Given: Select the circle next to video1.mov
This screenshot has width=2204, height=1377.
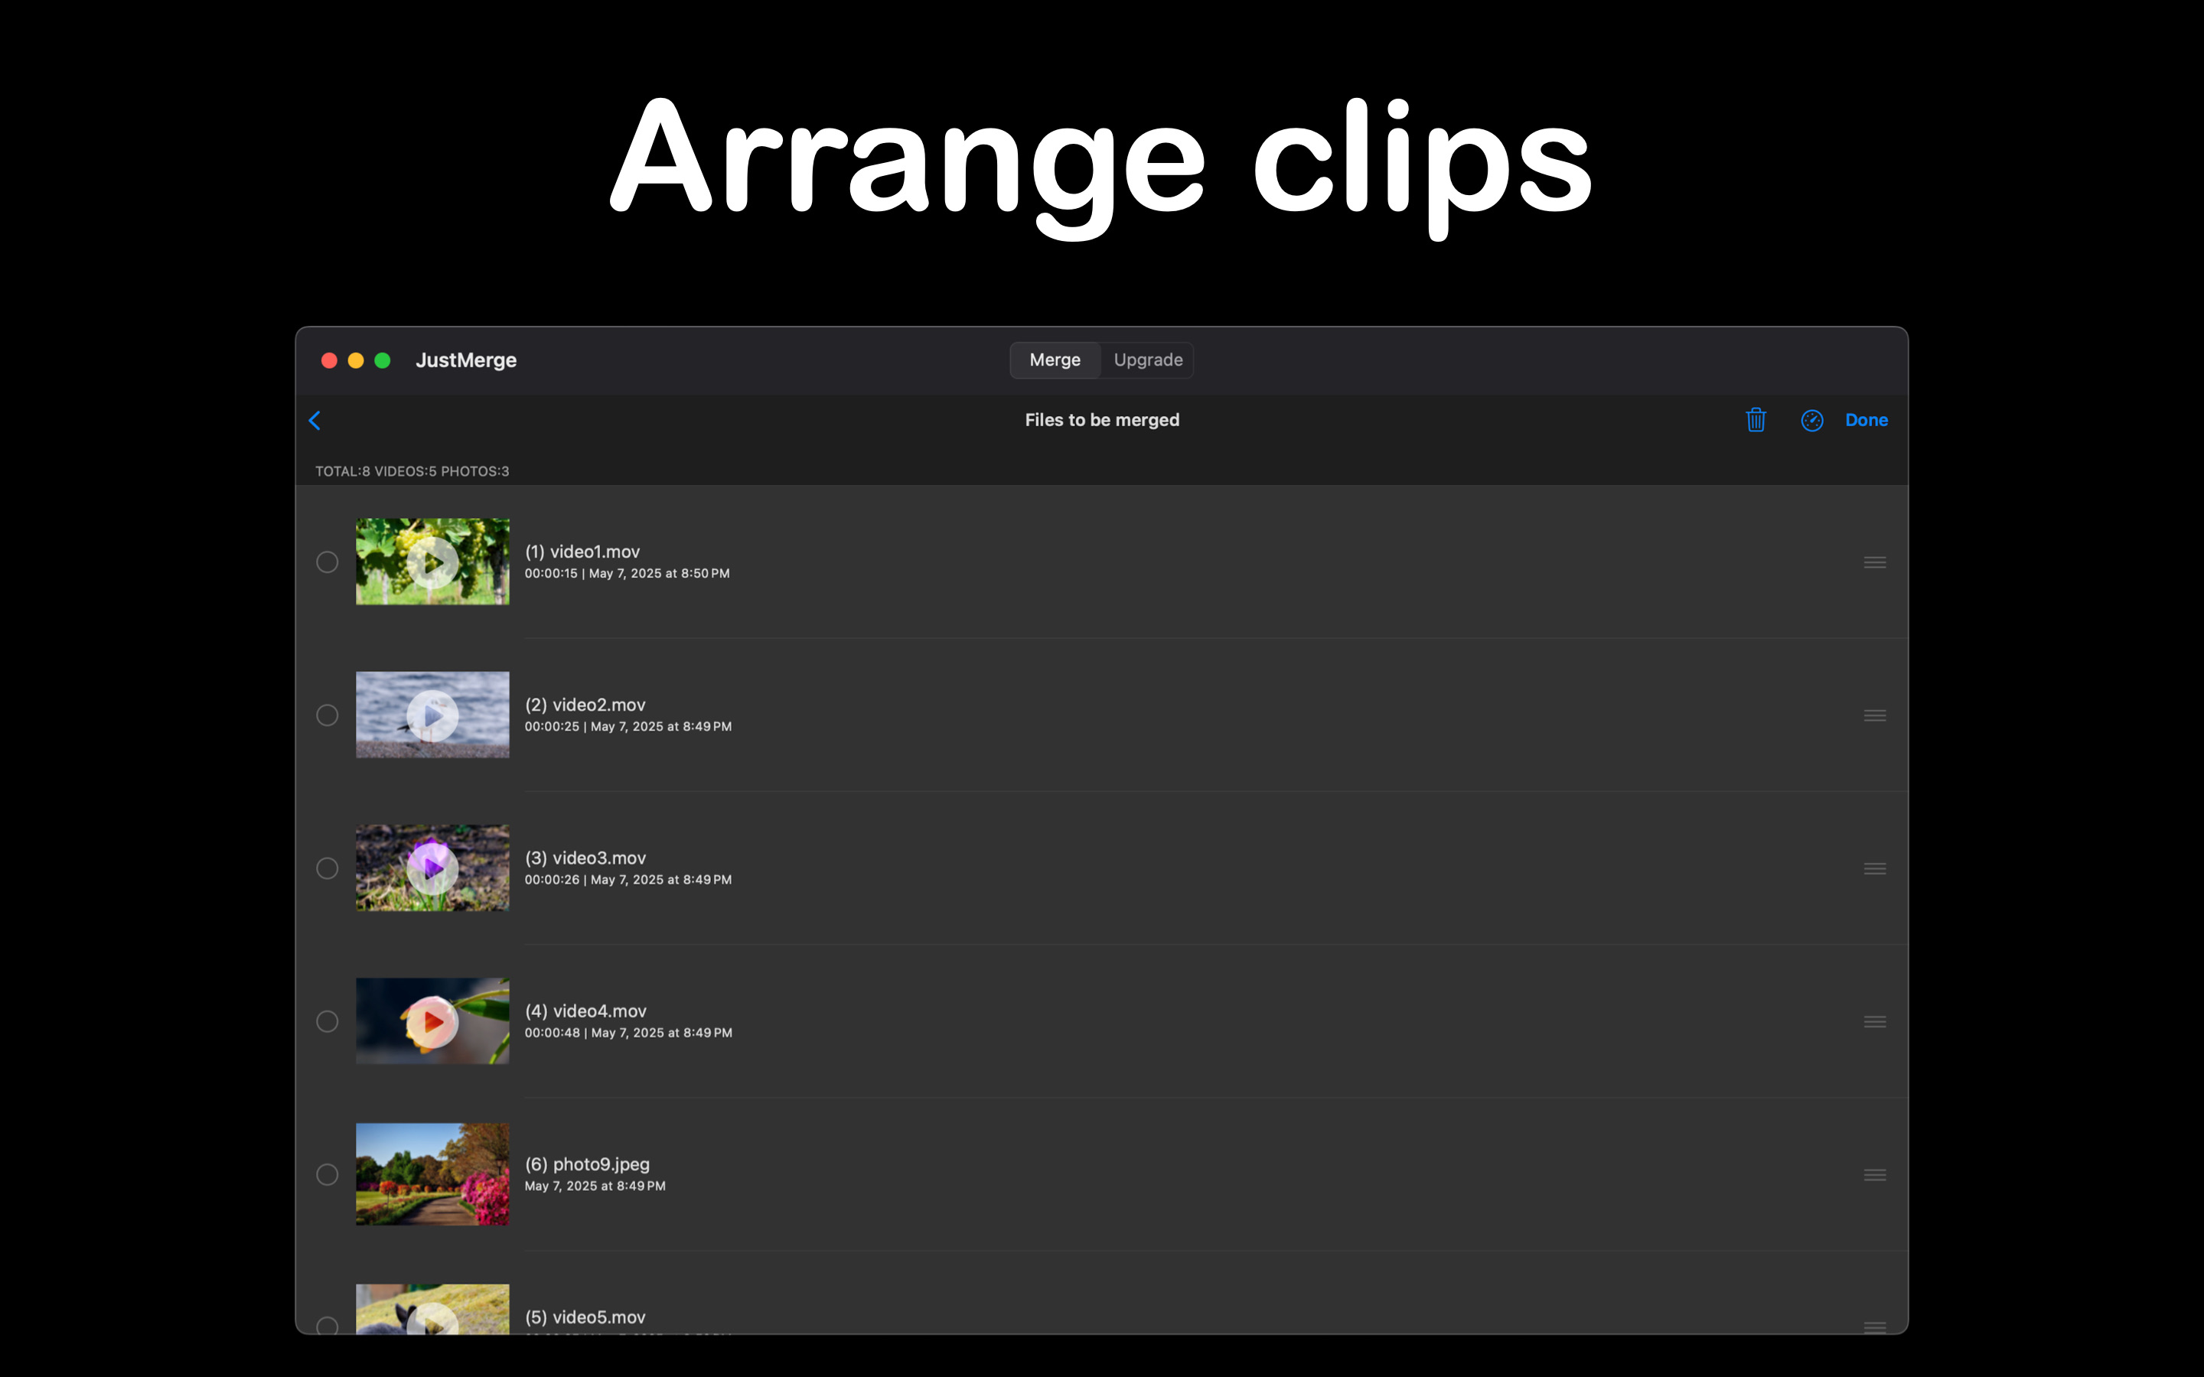Looking at the screenshot, I should point(327,562).
